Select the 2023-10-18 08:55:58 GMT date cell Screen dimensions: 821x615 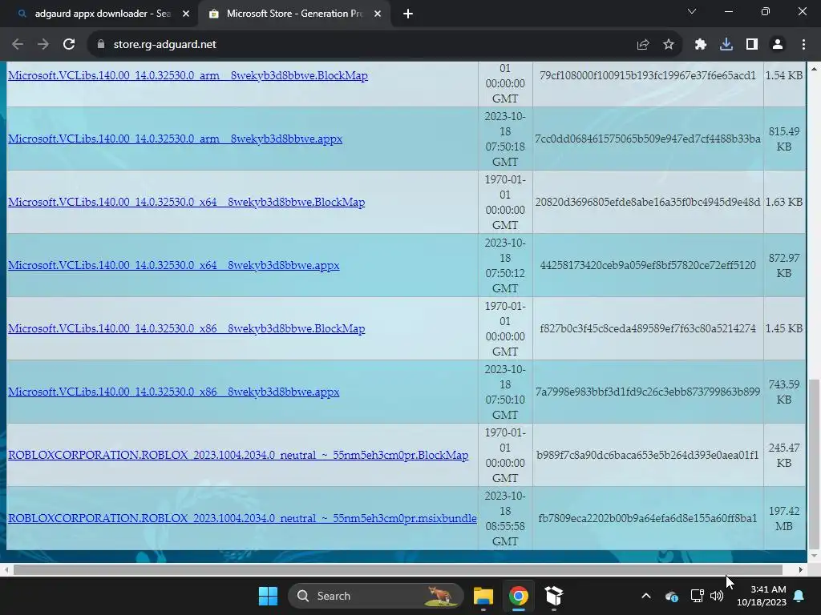click(505, 518)
